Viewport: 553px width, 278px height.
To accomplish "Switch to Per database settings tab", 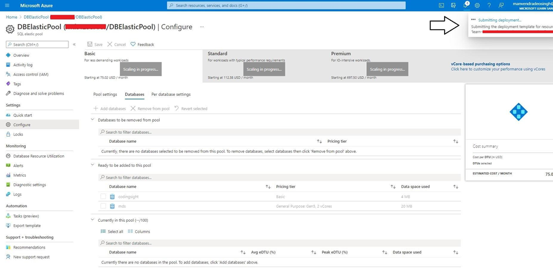I will (x=171, y=95).
